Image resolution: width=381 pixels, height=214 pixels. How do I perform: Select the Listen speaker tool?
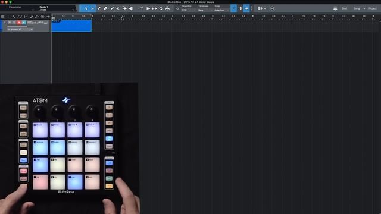[131, 8]
